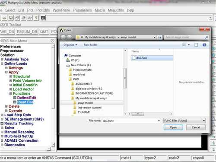Click the Name column header
The image size is (216, 162).
(135, 51)
